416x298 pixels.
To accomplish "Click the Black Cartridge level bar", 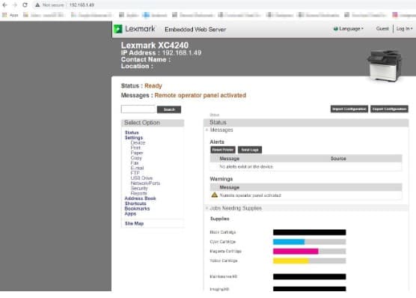I will point(309,232).
